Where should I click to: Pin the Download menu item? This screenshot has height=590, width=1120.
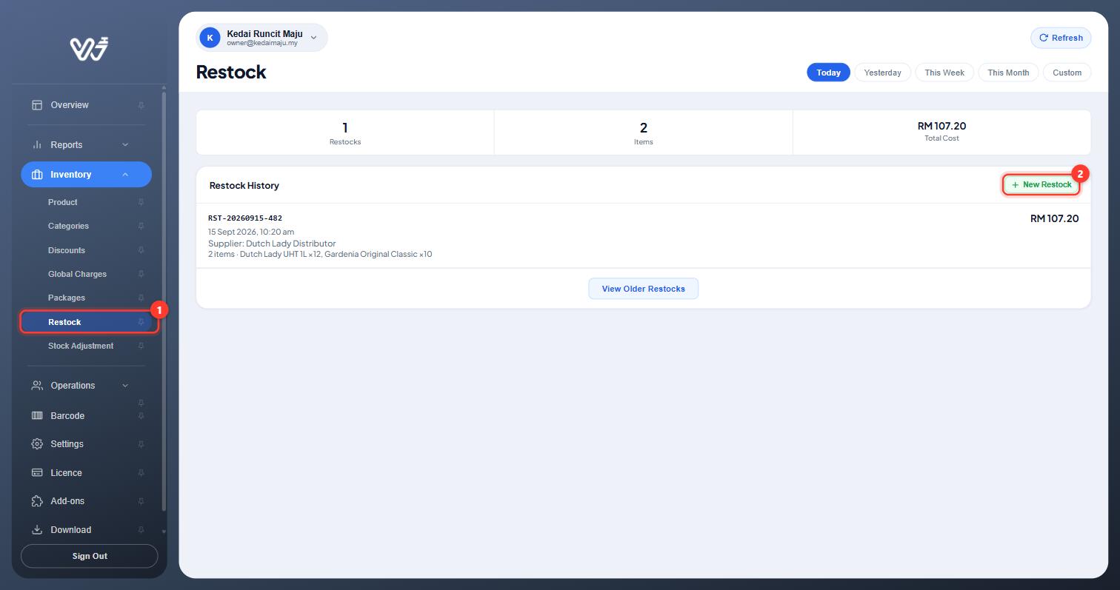(x=141, y=530)
